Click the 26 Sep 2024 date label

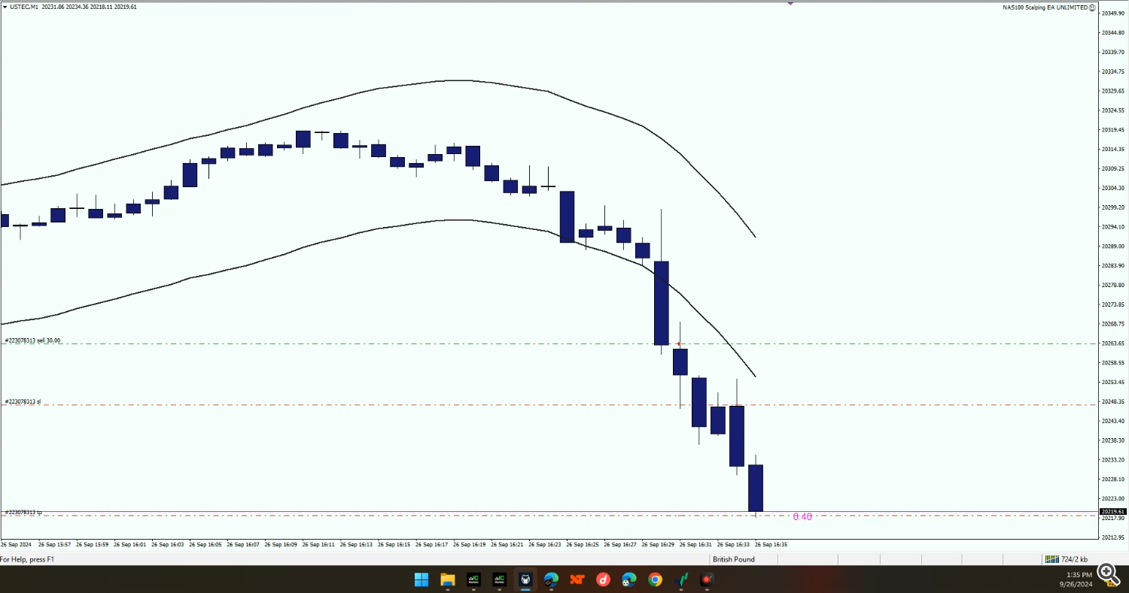(16, 544)
